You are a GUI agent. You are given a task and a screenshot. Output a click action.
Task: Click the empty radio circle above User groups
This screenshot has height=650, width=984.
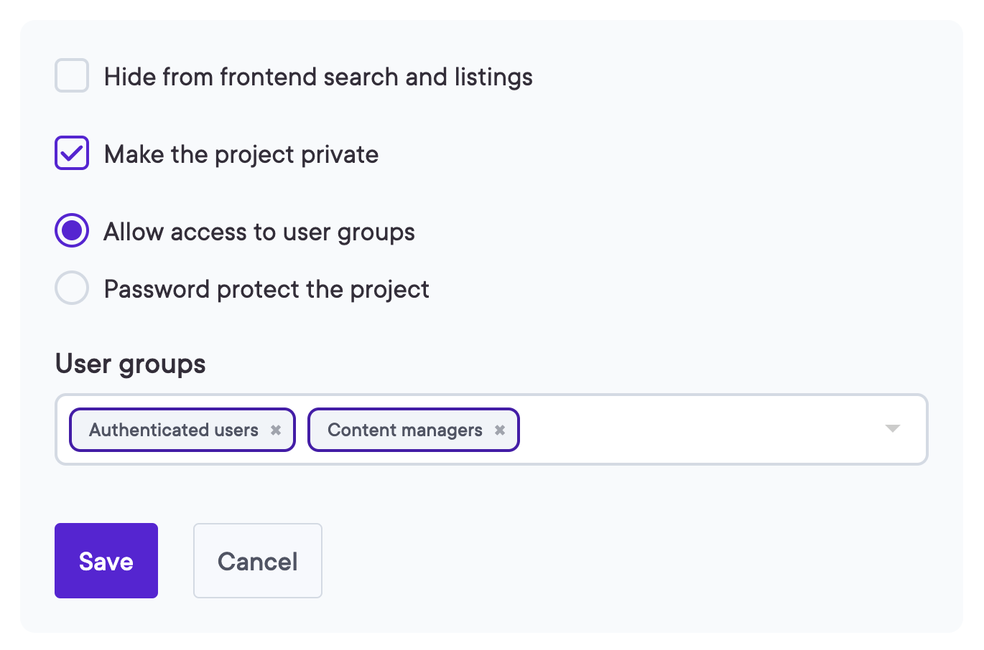pos(72,288)
